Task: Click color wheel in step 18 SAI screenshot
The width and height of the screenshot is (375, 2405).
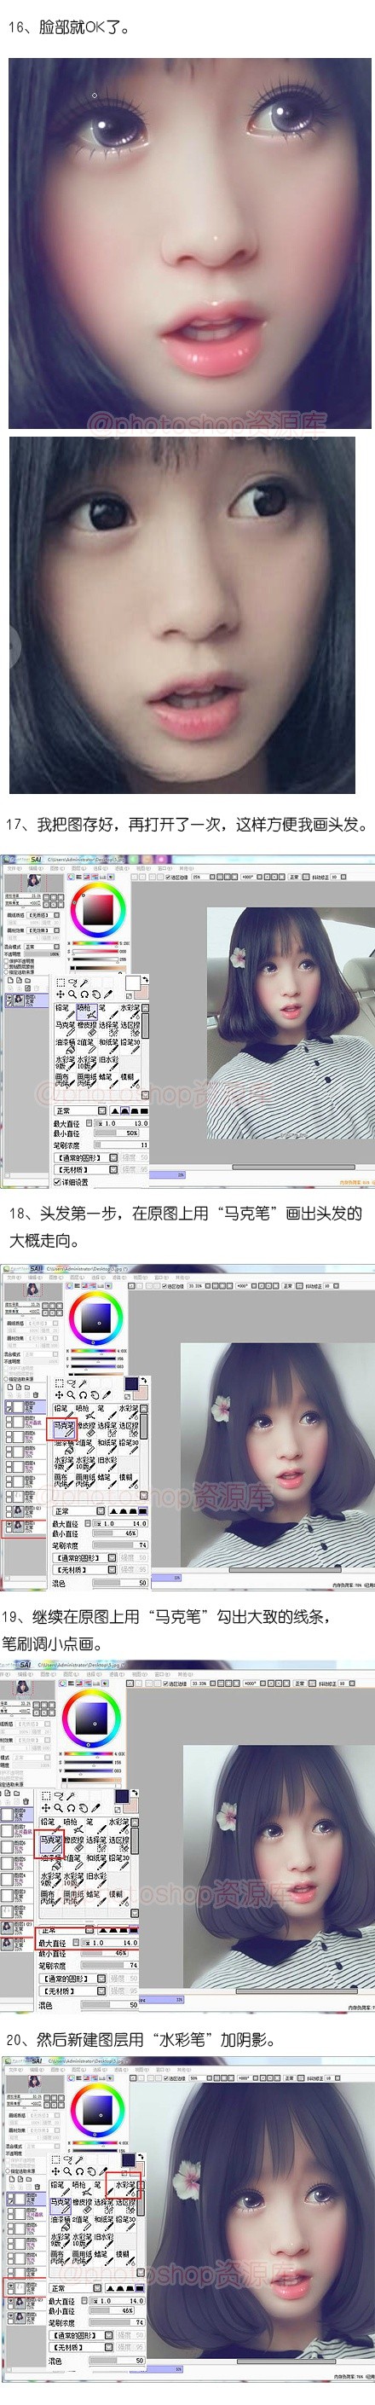Action: point(96,1318)
